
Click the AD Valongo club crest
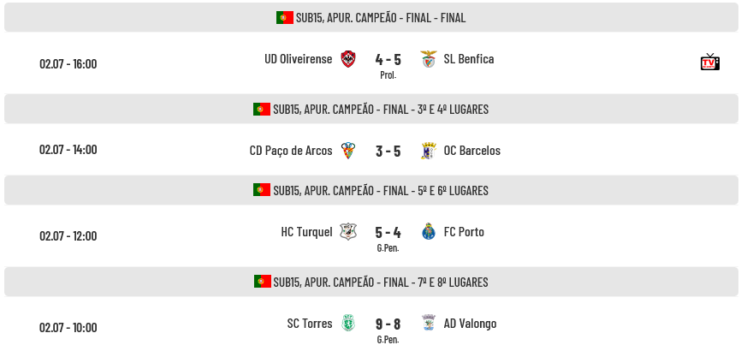pyautogui.click(x=429, y=324)
